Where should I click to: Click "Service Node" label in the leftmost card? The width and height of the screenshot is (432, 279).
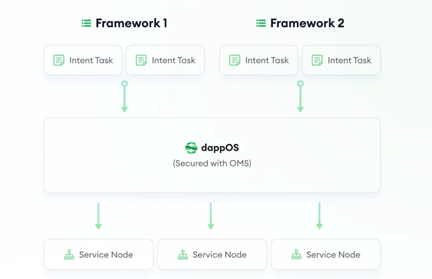(106, 255)
